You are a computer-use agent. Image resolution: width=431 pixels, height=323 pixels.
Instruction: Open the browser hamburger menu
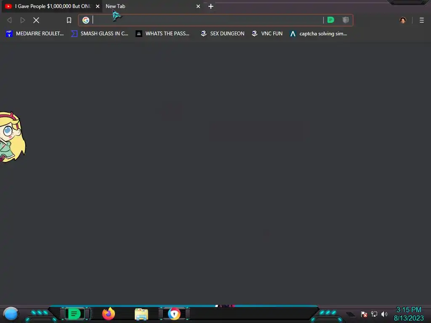tap(422, 20)
